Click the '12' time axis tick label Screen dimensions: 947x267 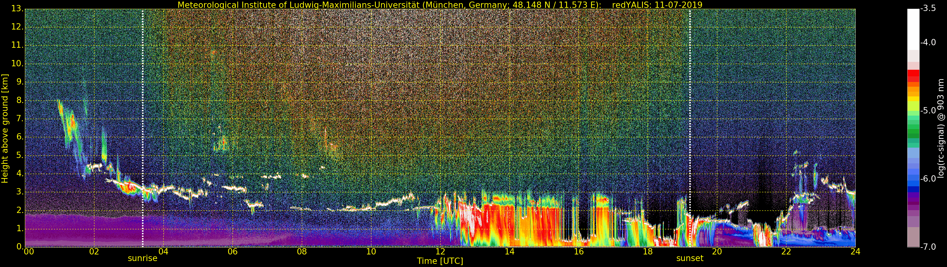tap(440, 251)
